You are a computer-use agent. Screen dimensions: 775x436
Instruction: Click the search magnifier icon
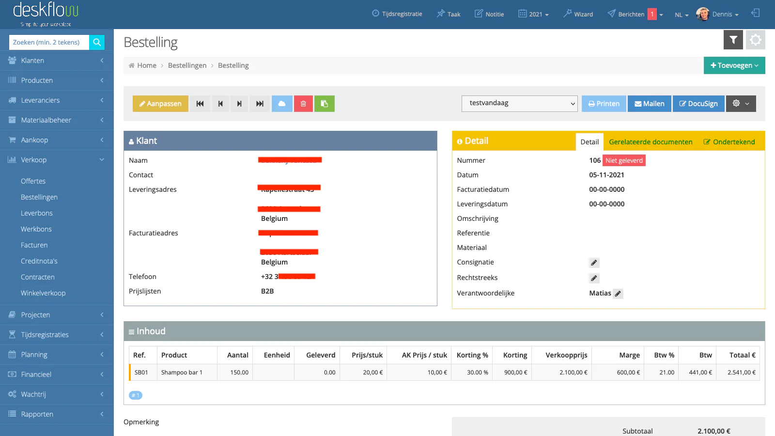[x=97, y=42]
